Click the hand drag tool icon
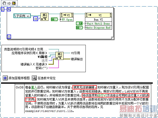The width and height of the screenshot is (158, 118). point(4,3)
